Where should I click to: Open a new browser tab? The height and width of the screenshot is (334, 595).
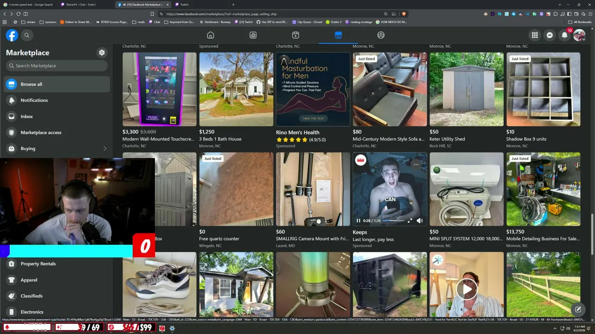233,5
